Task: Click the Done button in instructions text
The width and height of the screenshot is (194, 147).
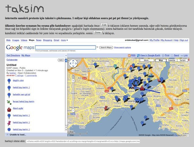Action: click(98, 32)
